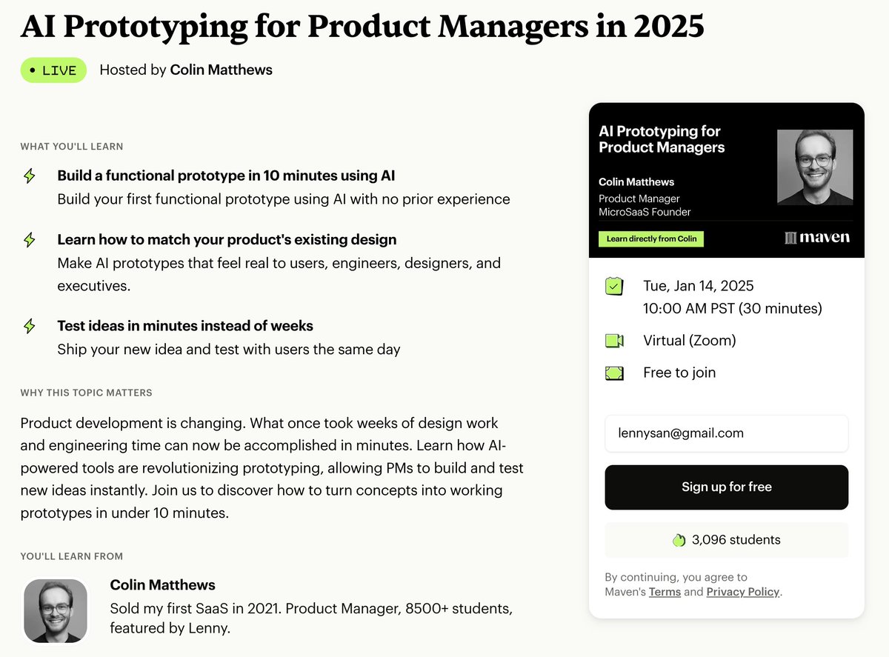Click the green LIVE badge

pyautogui.click(x=53, y=70)
